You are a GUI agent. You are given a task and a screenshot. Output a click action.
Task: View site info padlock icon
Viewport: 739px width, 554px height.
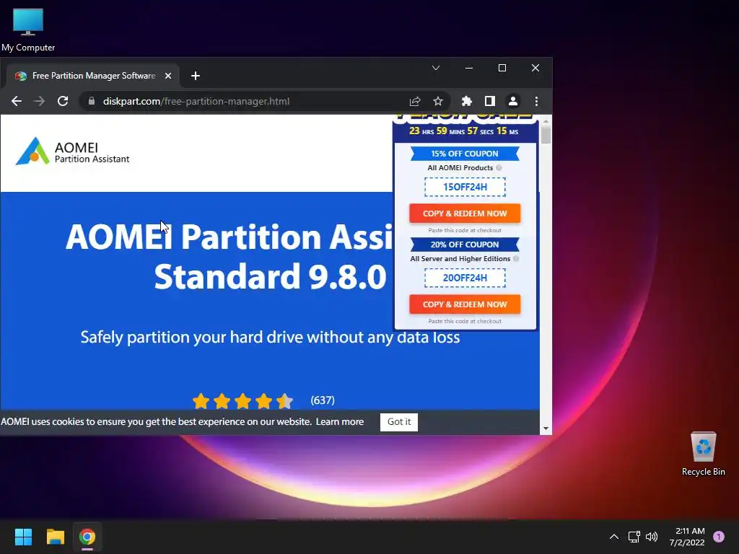click(x=92, y=101)
